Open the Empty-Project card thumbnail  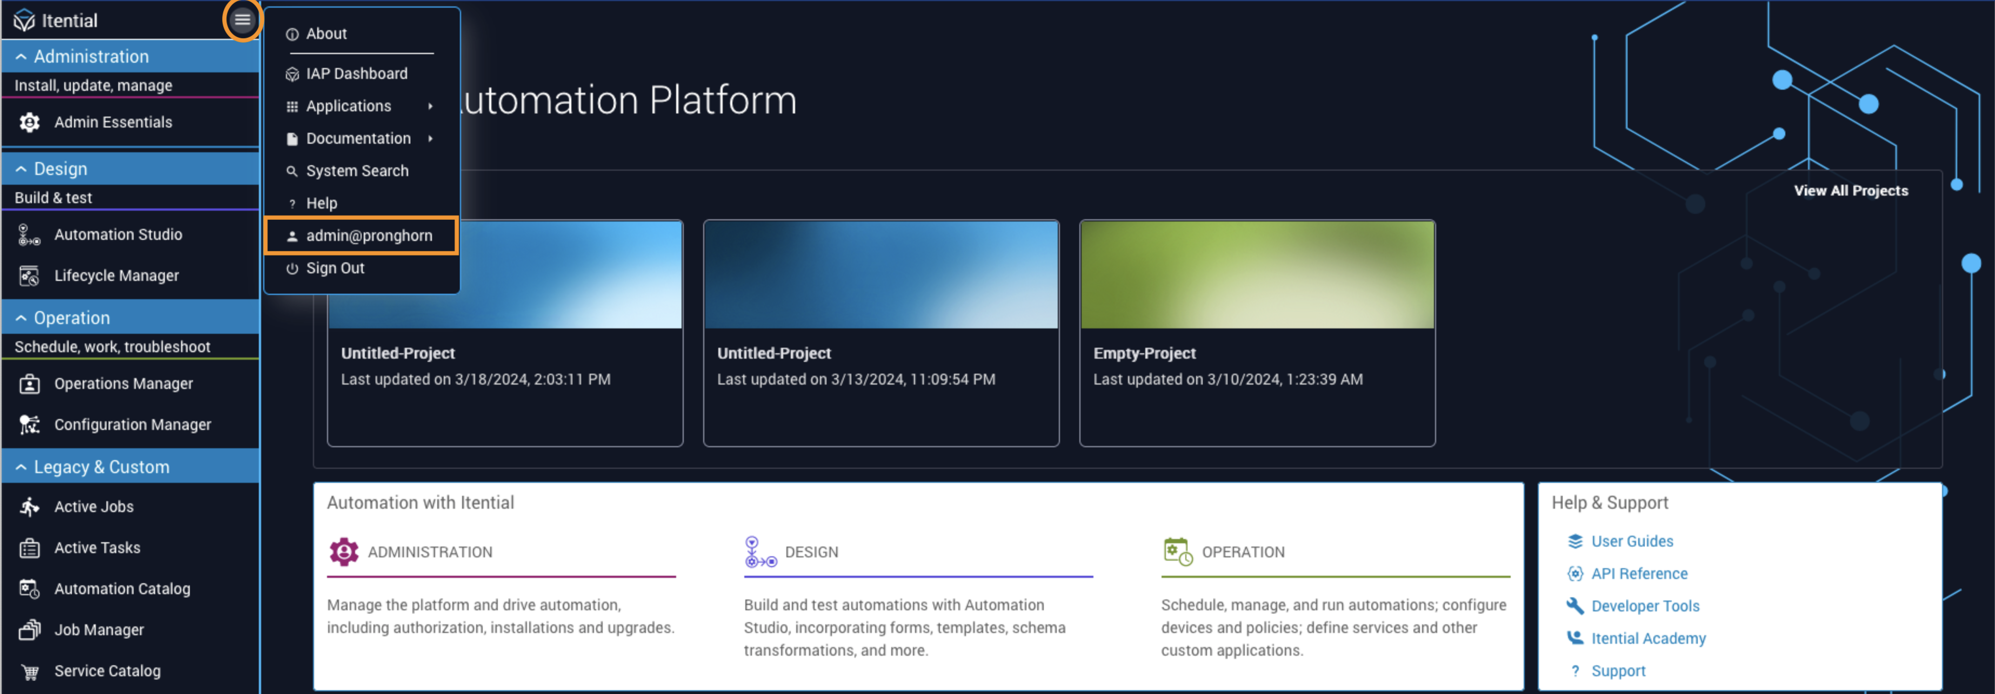(1256, 275)
